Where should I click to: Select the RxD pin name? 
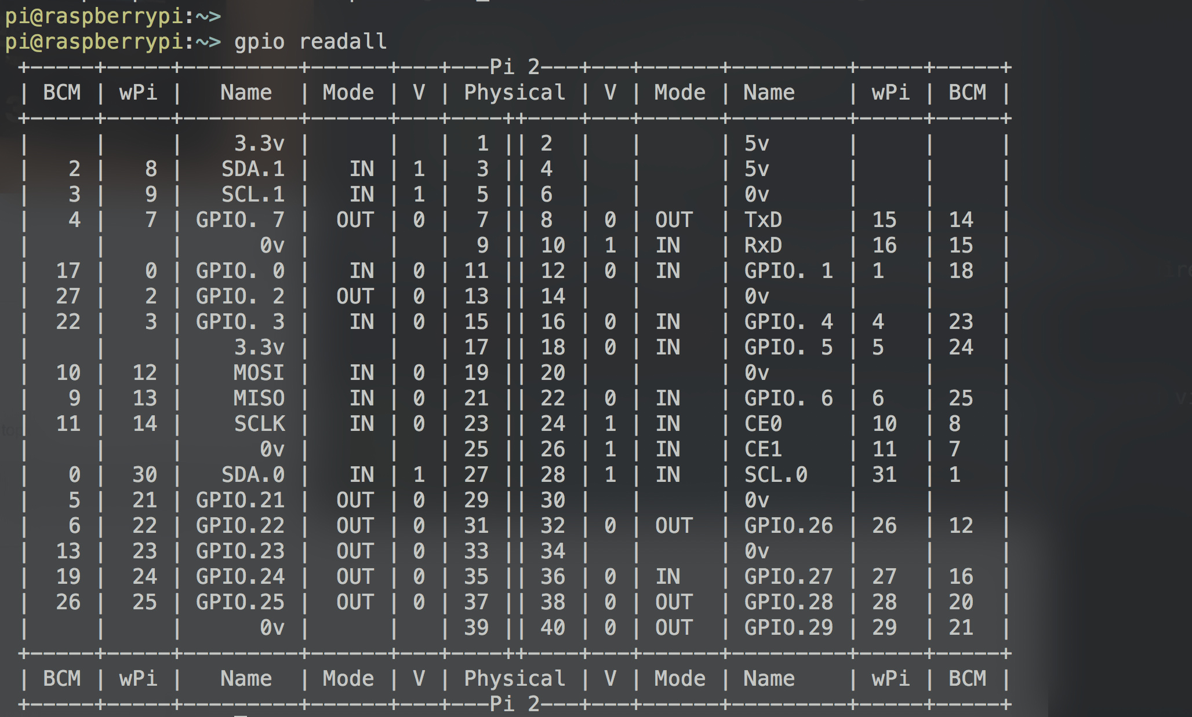point(763,246)
